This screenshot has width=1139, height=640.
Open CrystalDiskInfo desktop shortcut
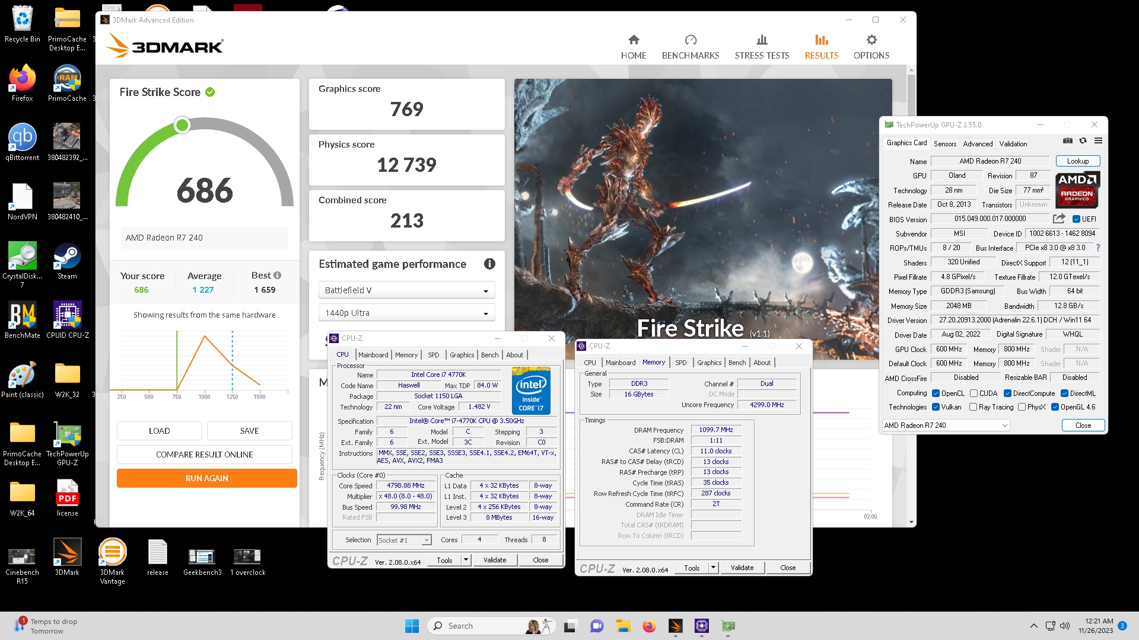(23, 264)
